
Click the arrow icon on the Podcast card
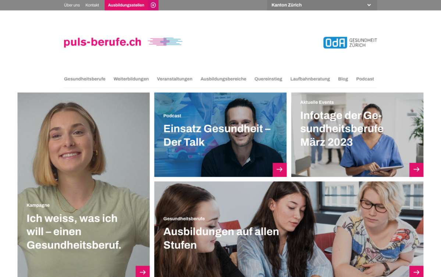pyautogui.click(x=280, y=170)
